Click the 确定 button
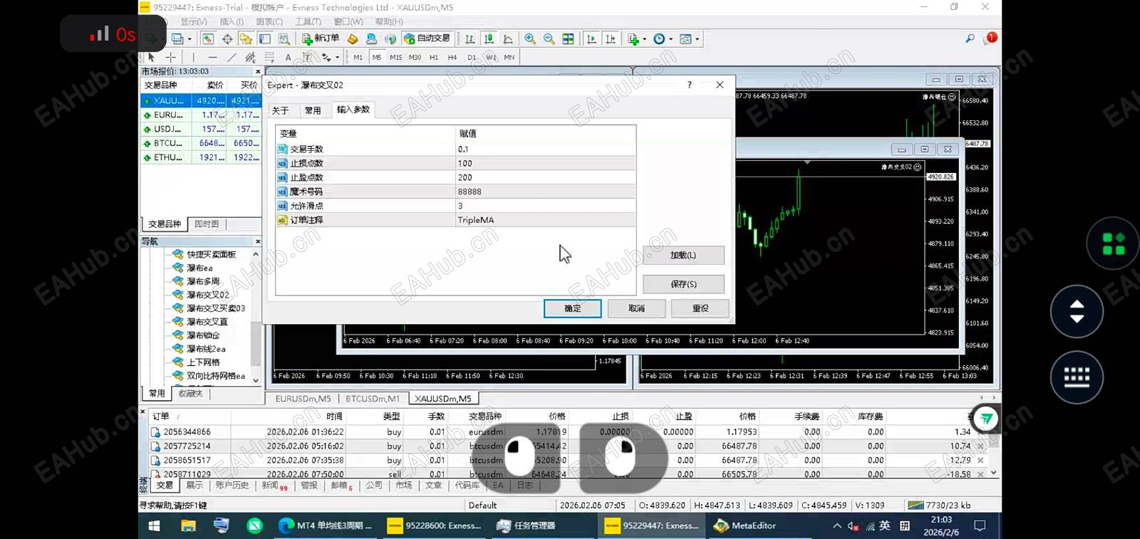 coord(573,308)
